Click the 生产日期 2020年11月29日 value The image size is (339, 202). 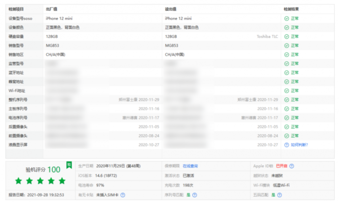(x=118, y=166)
